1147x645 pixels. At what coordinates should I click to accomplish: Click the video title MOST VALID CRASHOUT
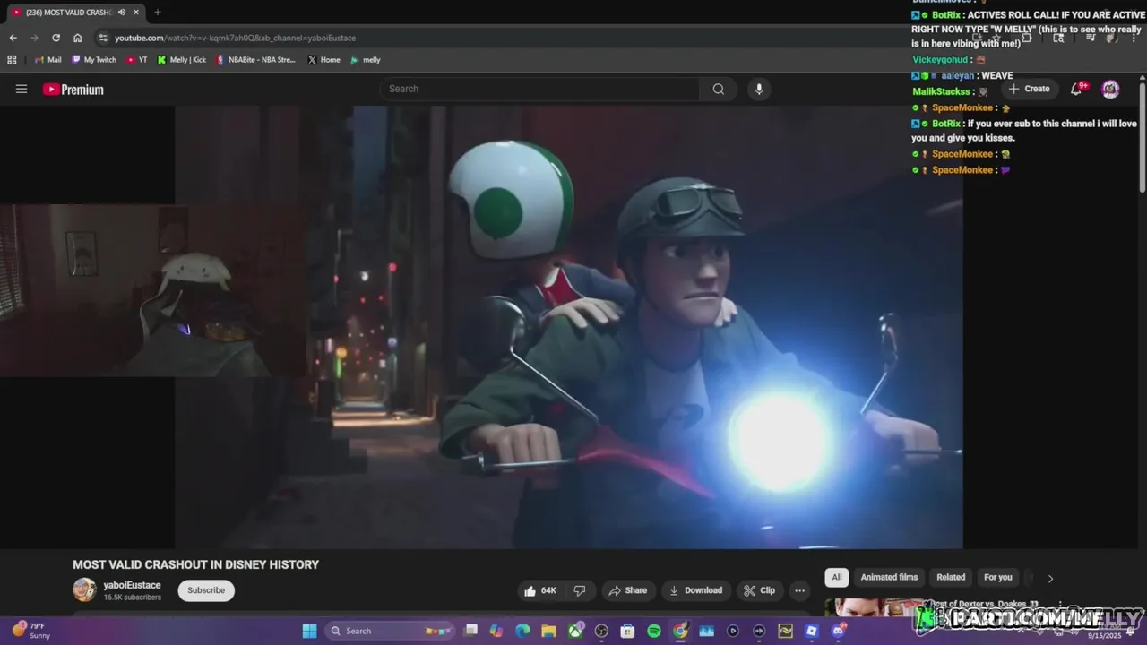point(195,564)
